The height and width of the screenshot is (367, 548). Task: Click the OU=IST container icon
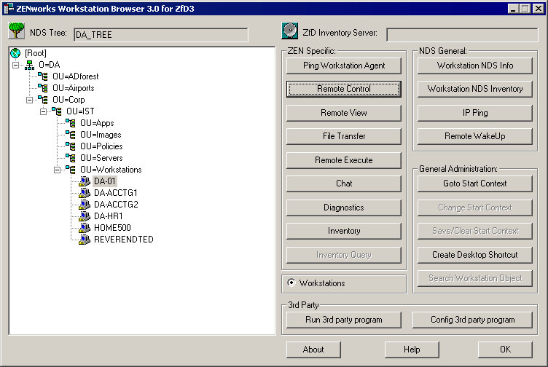(x=57, y=111)
